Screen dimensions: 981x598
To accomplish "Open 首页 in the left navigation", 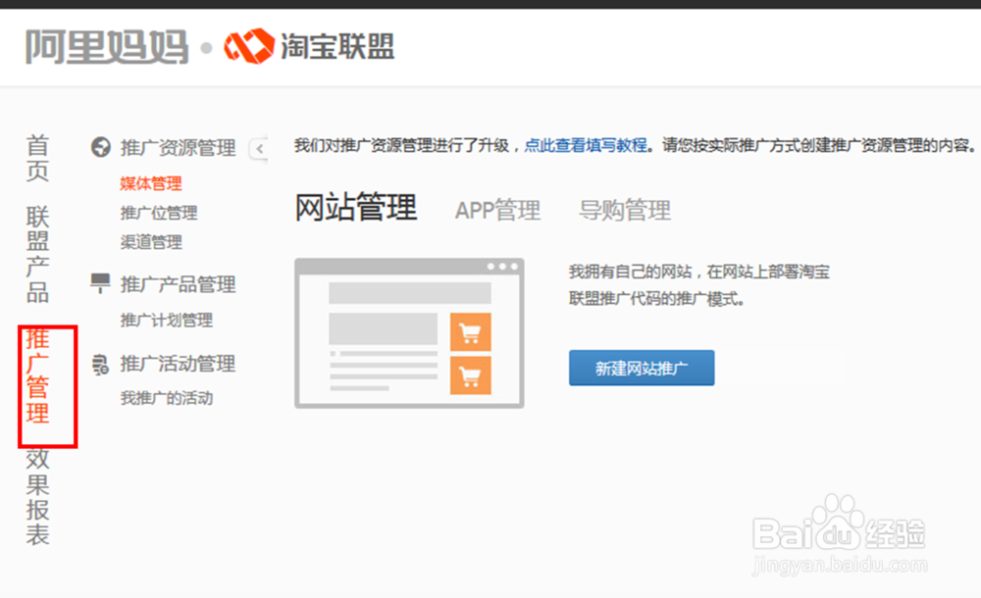I will pyautogui.click(x=37, y=158).
